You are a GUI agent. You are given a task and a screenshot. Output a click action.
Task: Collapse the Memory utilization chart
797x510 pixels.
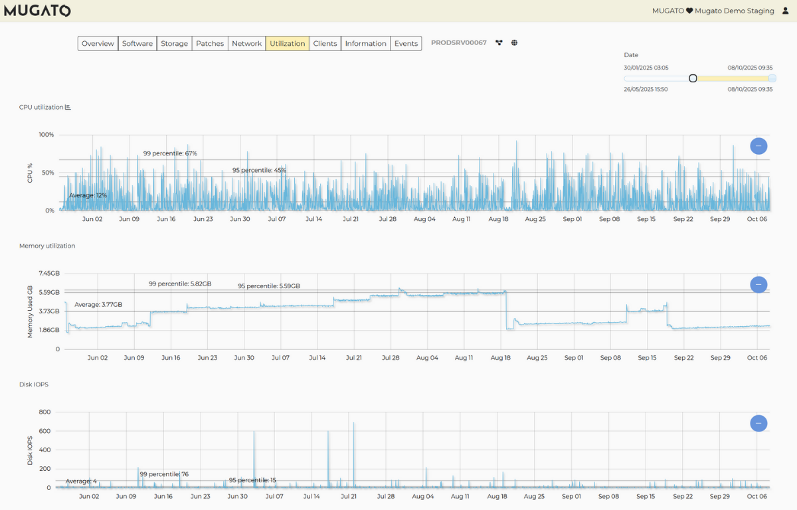[758, 285]
